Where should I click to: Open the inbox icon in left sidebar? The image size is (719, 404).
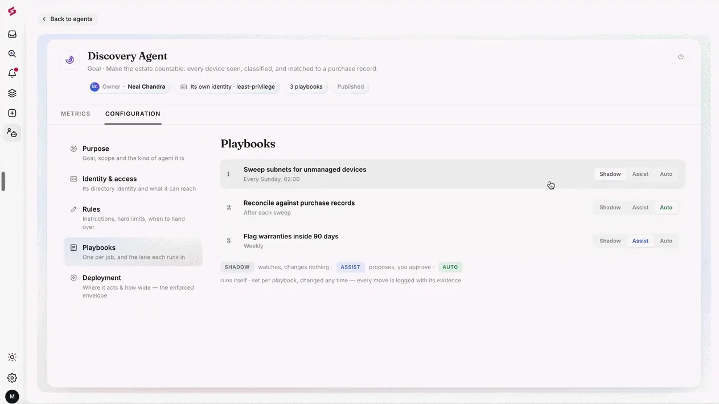tap(12, 34)
